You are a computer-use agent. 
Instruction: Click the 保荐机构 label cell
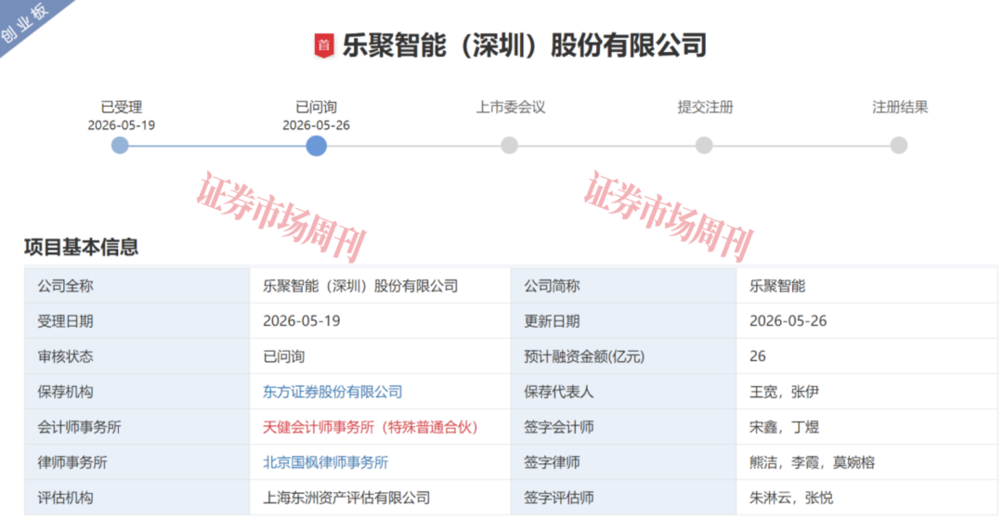[137, 392]
